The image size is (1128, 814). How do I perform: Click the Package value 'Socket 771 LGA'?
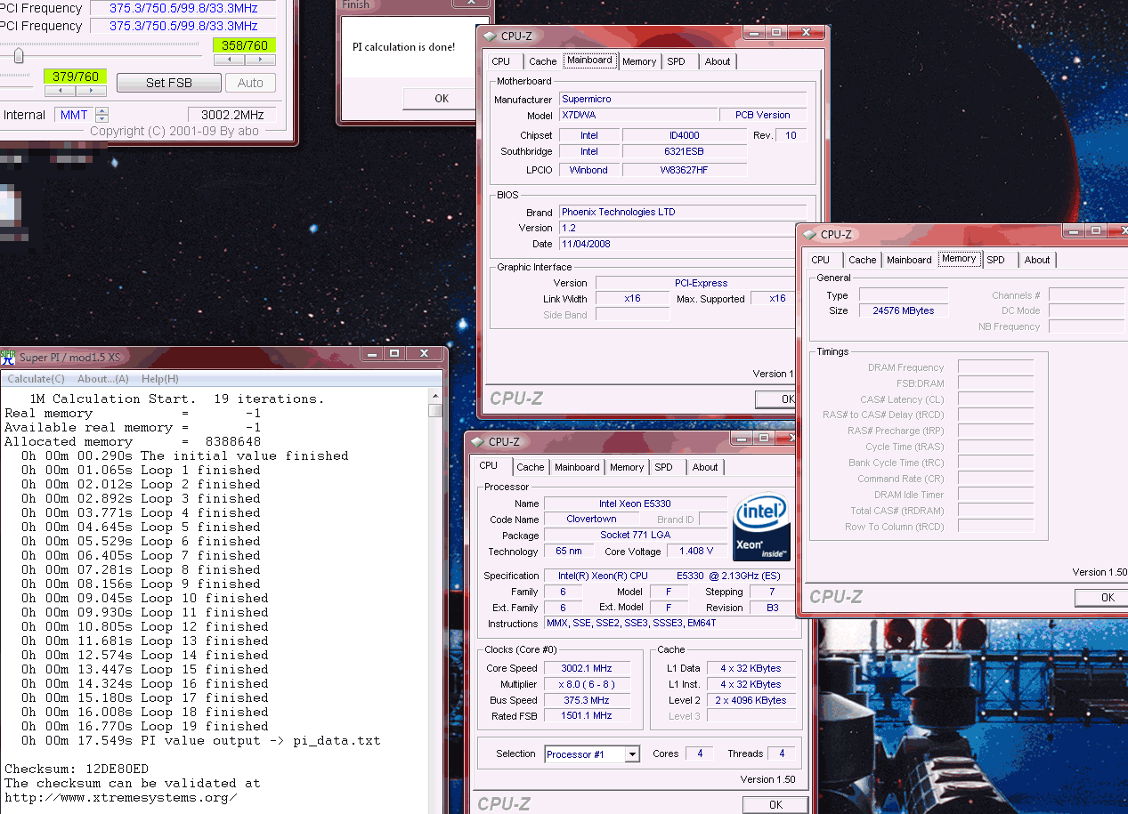636,536
